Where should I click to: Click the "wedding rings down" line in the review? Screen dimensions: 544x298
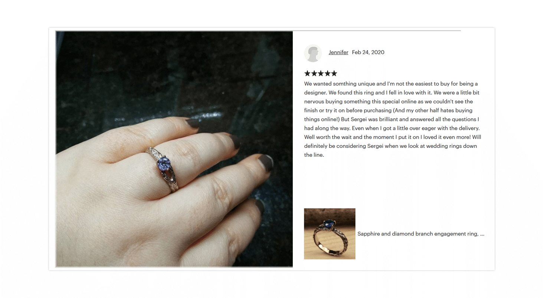tap(390, 146)
